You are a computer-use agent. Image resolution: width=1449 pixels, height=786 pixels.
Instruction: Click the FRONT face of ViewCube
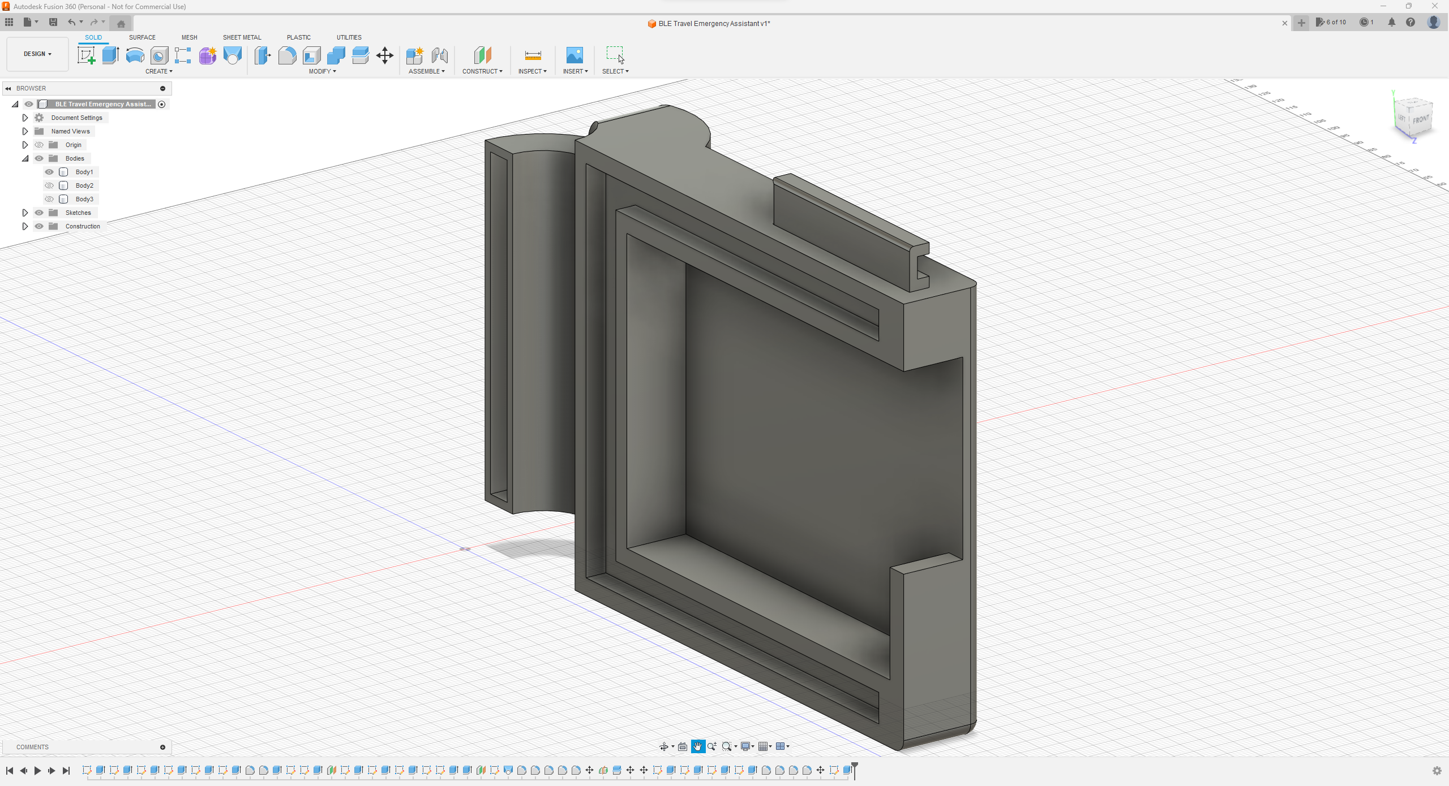pyautogui.click(x=1420, y=120)
